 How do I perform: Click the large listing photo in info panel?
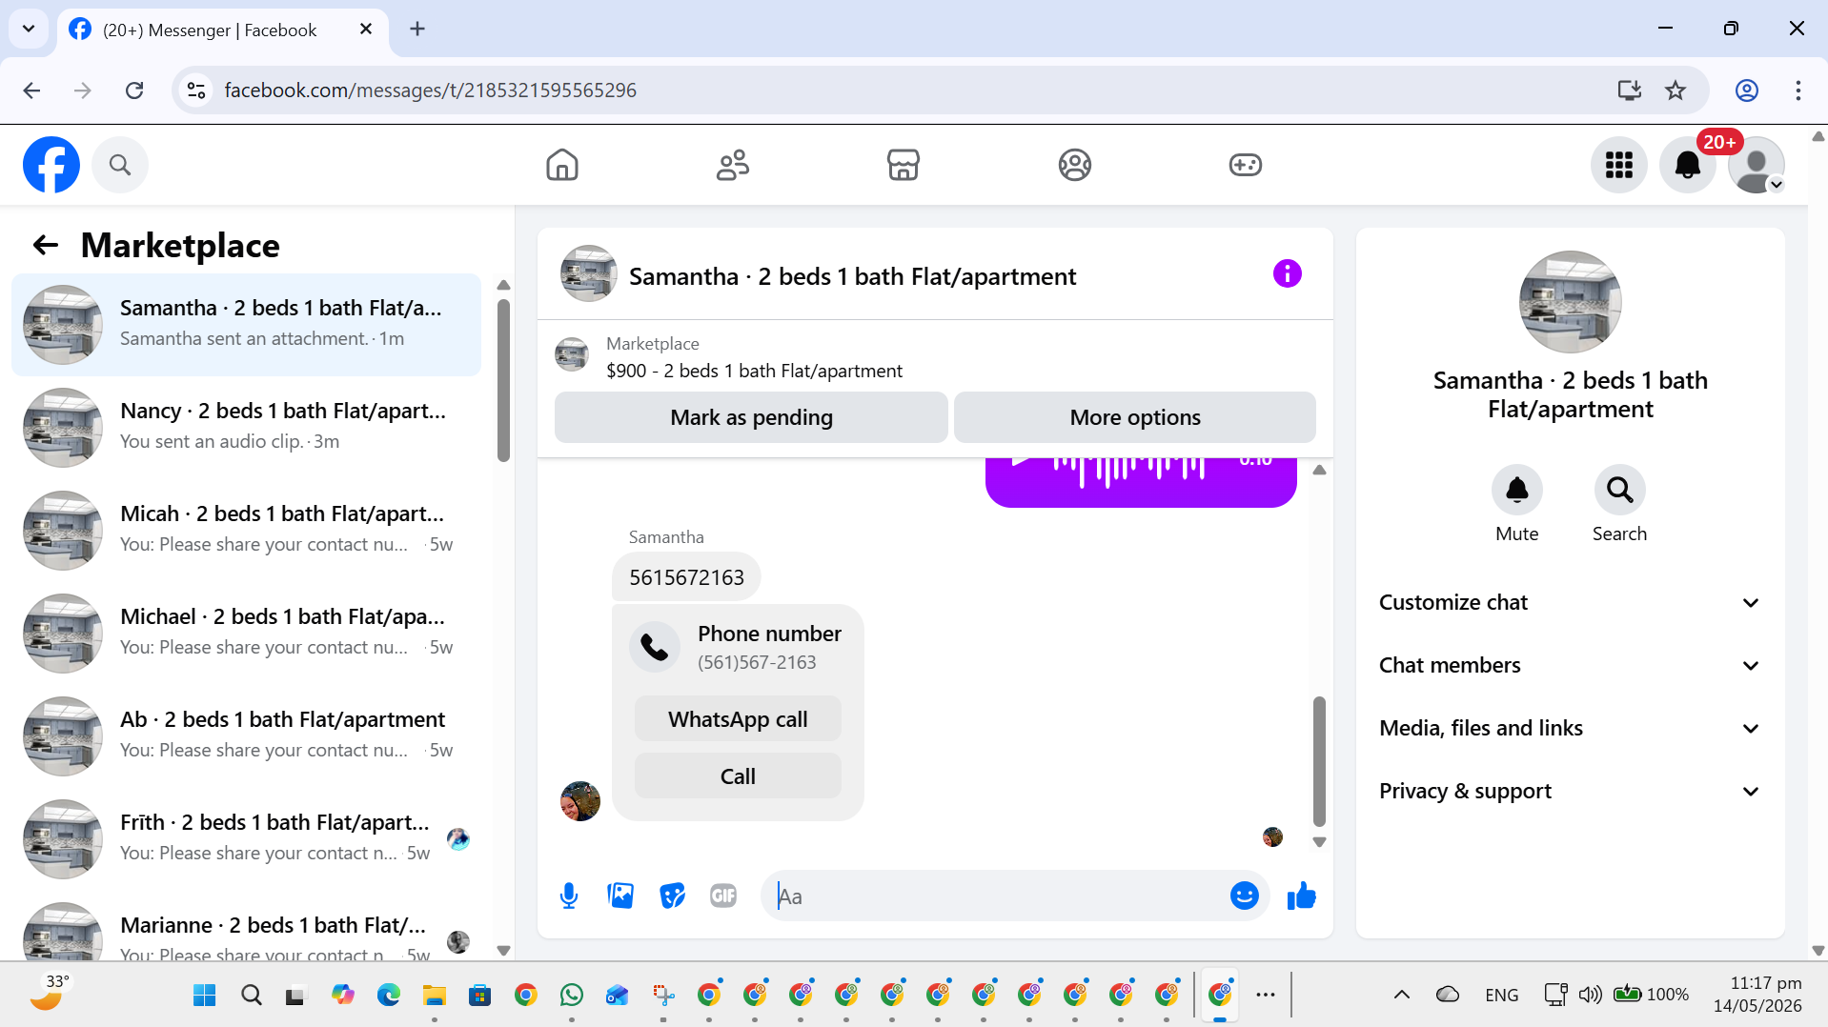[x=1571, y=302]
